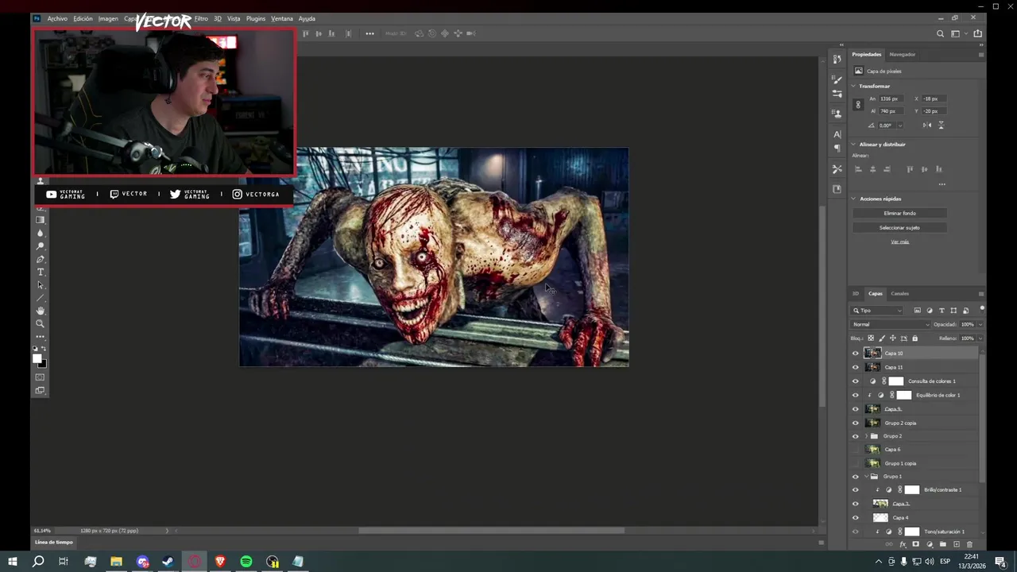1017x572 pixels.
Task: Hide the Capa 11 layer
Action: click(x=856, y=367)
